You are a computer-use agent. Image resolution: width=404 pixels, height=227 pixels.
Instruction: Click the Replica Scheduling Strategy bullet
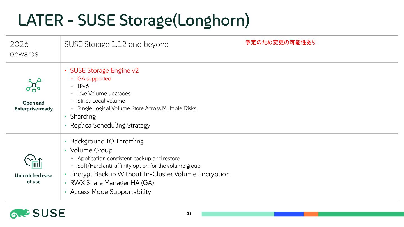pos(110,125)
